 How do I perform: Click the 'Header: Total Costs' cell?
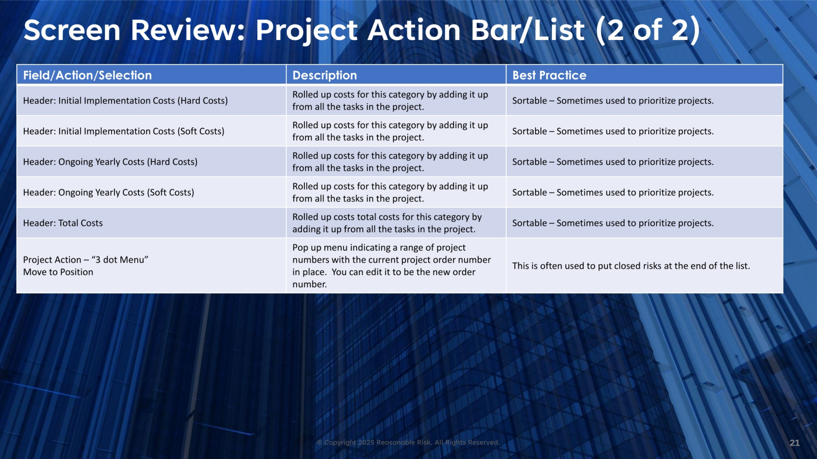coord(151,223)
